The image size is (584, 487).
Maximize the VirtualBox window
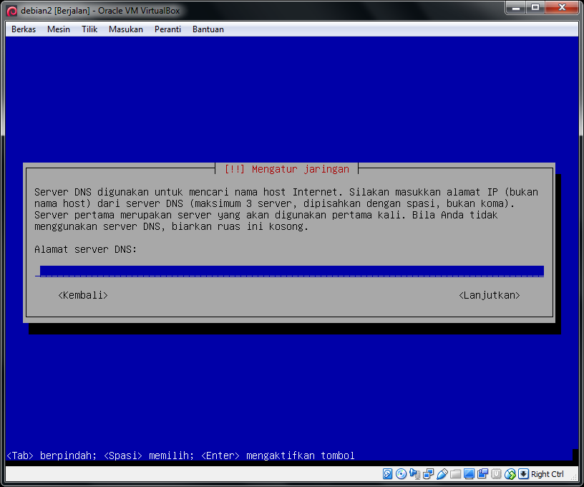point(535,7)
